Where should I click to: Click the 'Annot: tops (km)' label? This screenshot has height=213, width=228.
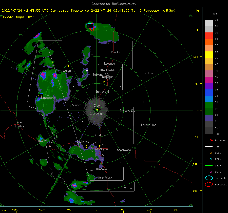coord(18,17)
